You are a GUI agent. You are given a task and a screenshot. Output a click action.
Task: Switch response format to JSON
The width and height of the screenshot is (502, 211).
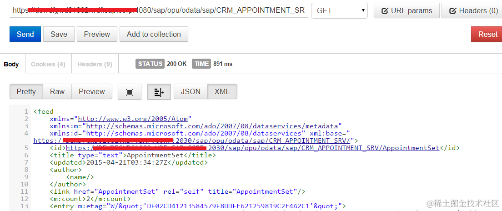(191, 91)
